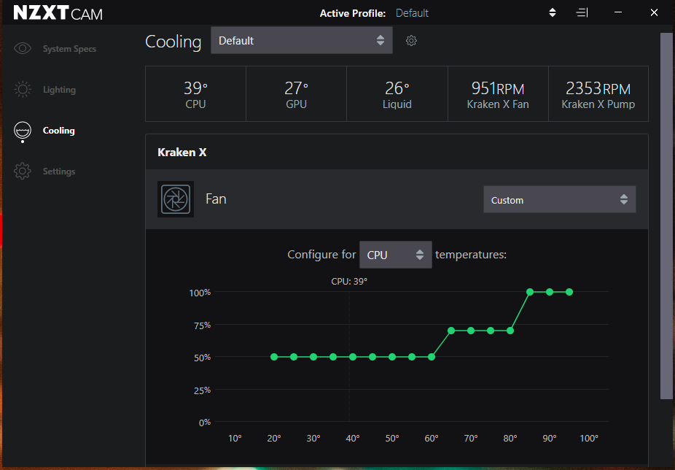Select fan curve point at 55°

(412, 357)
